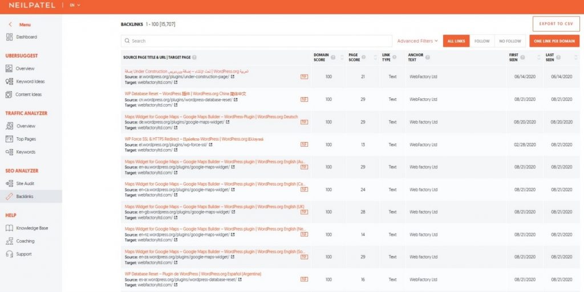Sort by the First Seen column arrows
This screenshot has width=584, height=292.
(x=538, y=57)
